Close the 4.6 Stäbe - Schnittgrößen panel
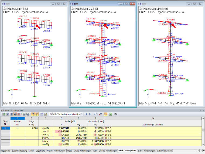The width and height of the screenshot is (205, 154). point(203,110)
